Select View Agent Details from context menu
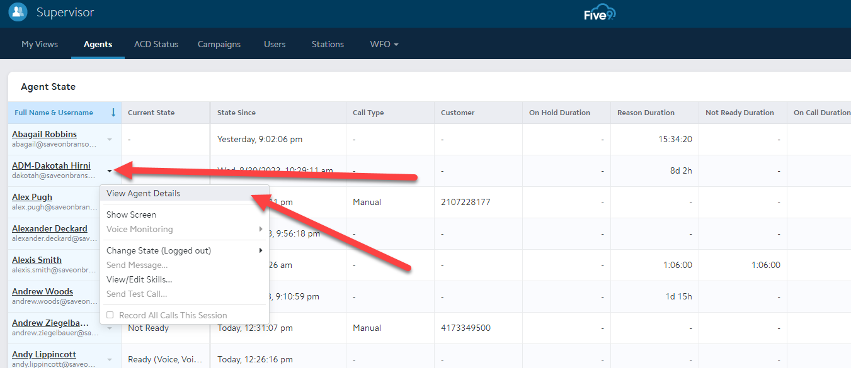 point(144,193)
